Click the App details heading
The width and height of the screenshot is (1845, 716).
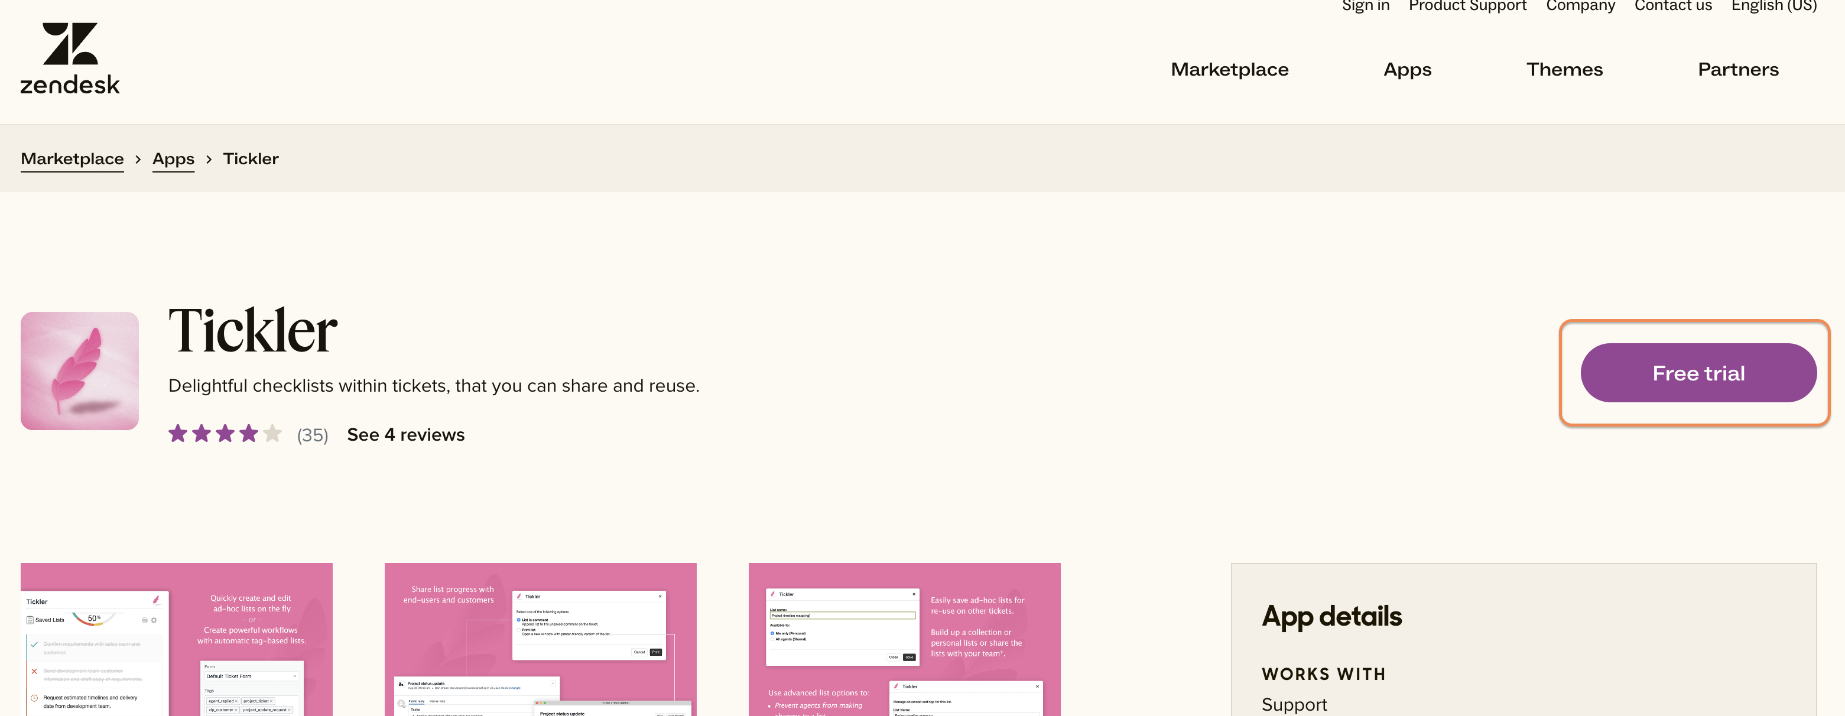click(x=1331, y=617)
